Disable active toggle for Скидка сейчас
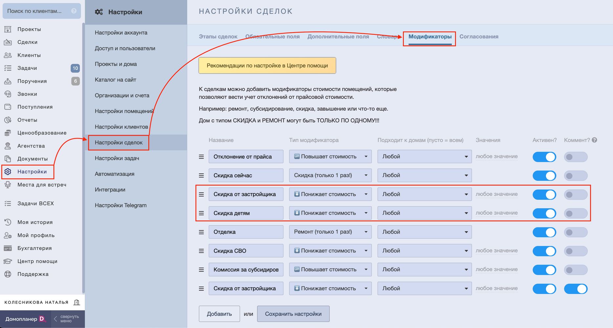Image resolution: width=613 pixels, height=328 pixels. (x=544, y=176)
